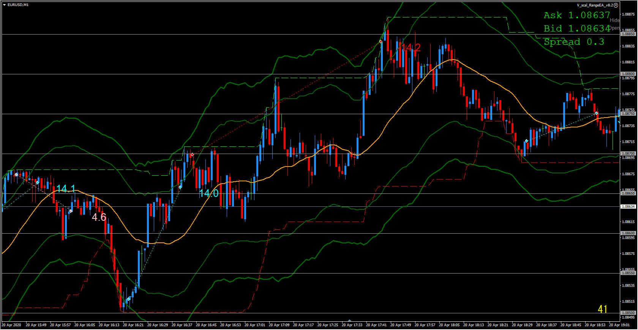Click the Hide button on the EA panel
Image resolution: width=638 pixels, height=330 pixels.
(614, 20)
